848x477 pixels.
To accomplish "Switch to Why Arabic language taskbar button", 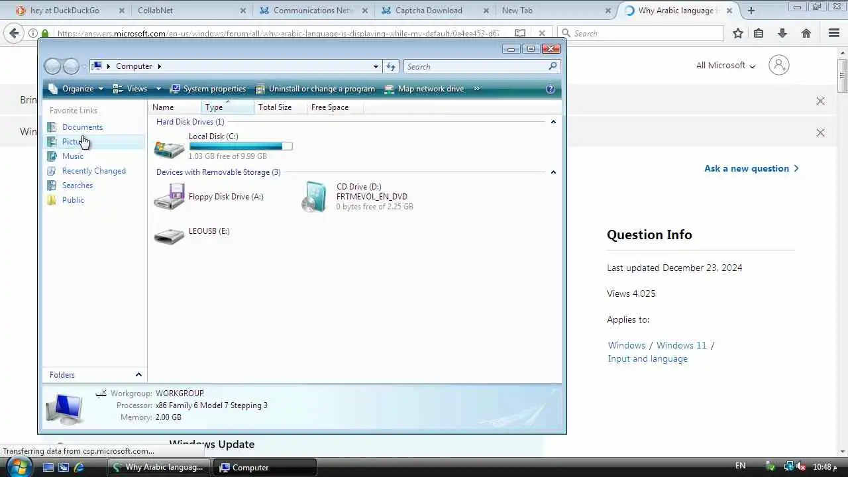I will point(159,467).
